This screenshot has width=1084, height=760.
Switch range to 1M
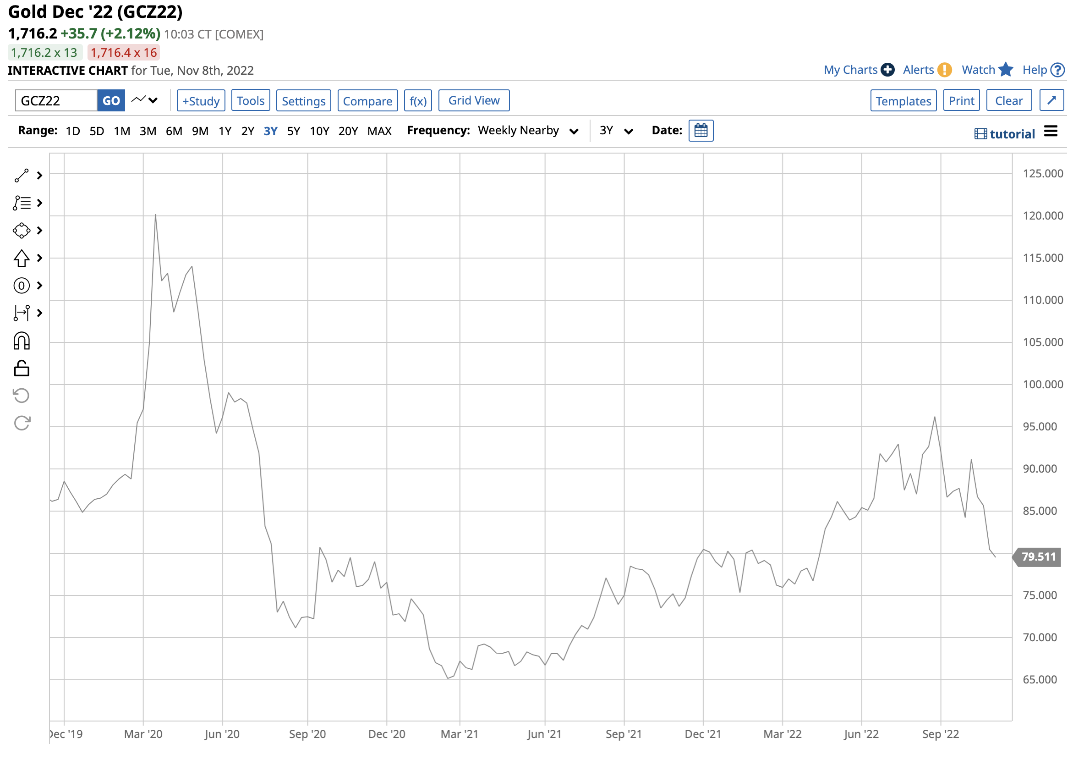coord(122,131)
